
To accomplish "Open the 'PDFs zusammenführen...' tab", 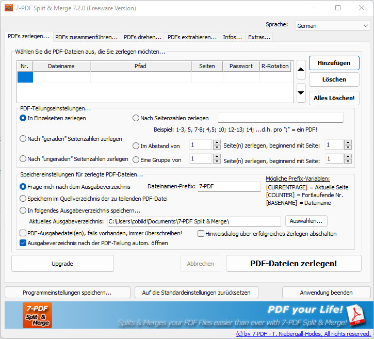I will [86, 37].
